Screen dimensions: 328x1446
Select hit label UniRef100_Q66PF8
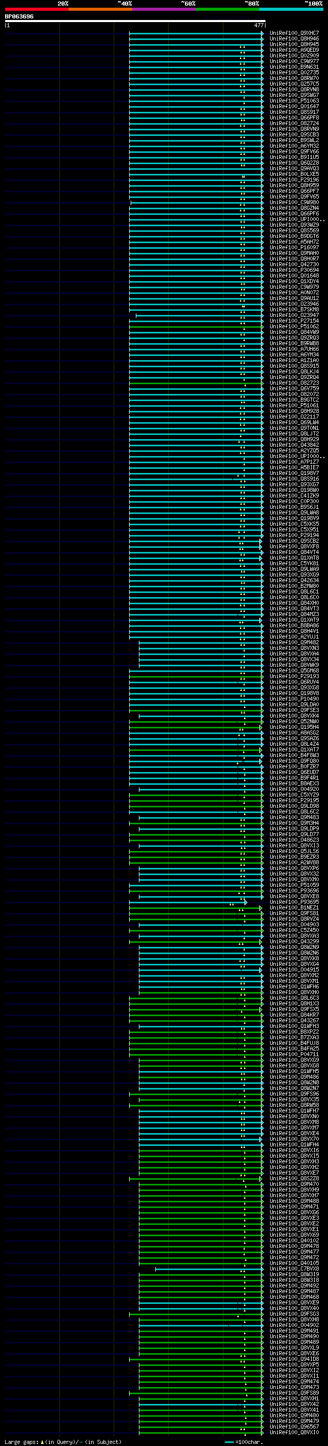[x=294, y=117]
